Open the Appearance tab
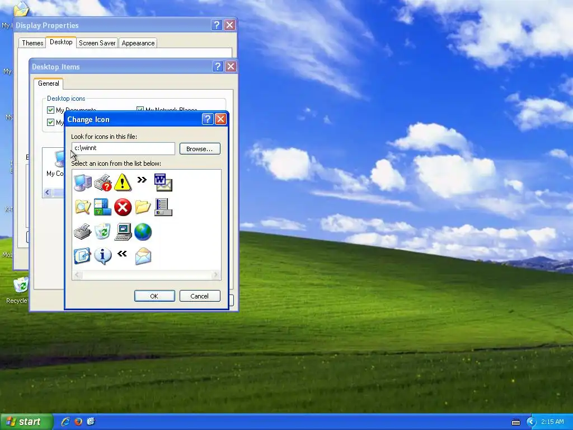Image resolution: width=573 pixels, height=430 pixels. point(138,43)
